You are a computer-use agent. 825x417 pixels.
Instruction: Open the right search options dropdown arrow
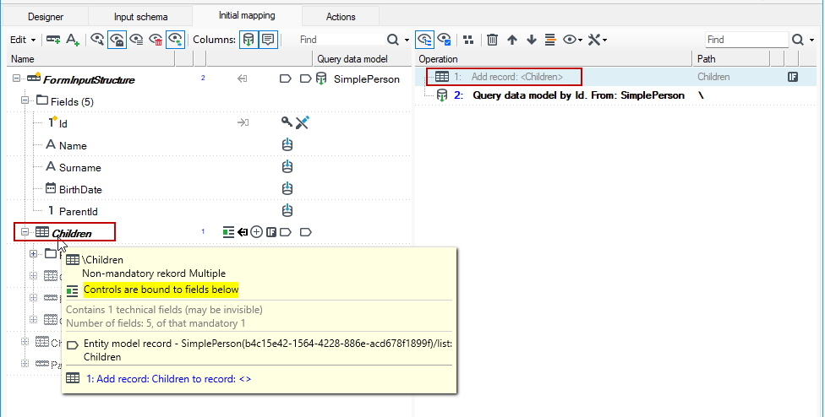(x=811, y=40)
